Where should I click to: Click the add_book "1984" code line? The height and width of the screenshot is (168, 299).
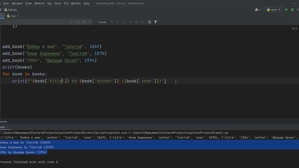tap(50, 60)
